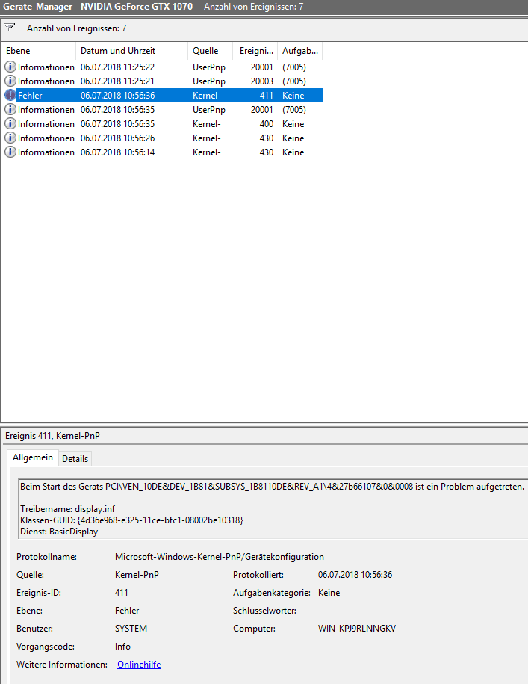528x684 pixels.
Task: Click info icon of UserPnp 10:56:35 event
Action: click(x=10, y=109)
